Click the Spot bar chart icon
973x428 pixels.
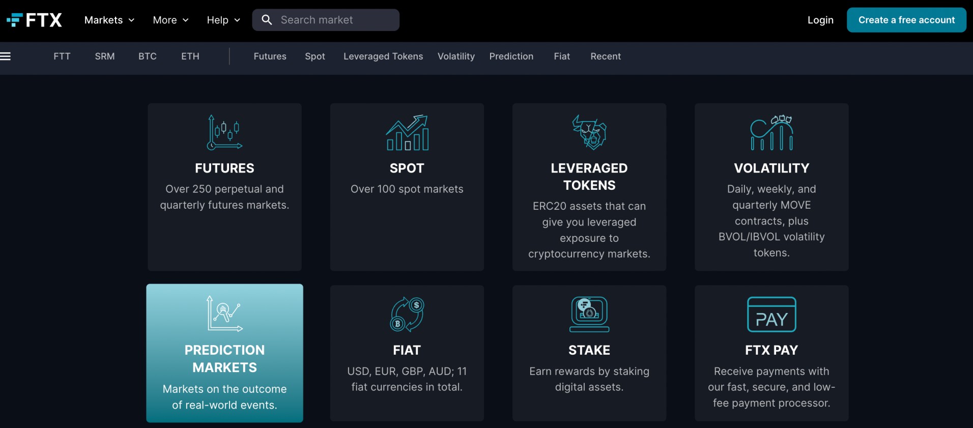click(407, 132)
